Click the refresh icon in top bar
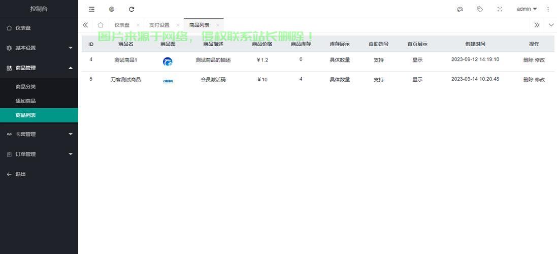 [132, 9]
